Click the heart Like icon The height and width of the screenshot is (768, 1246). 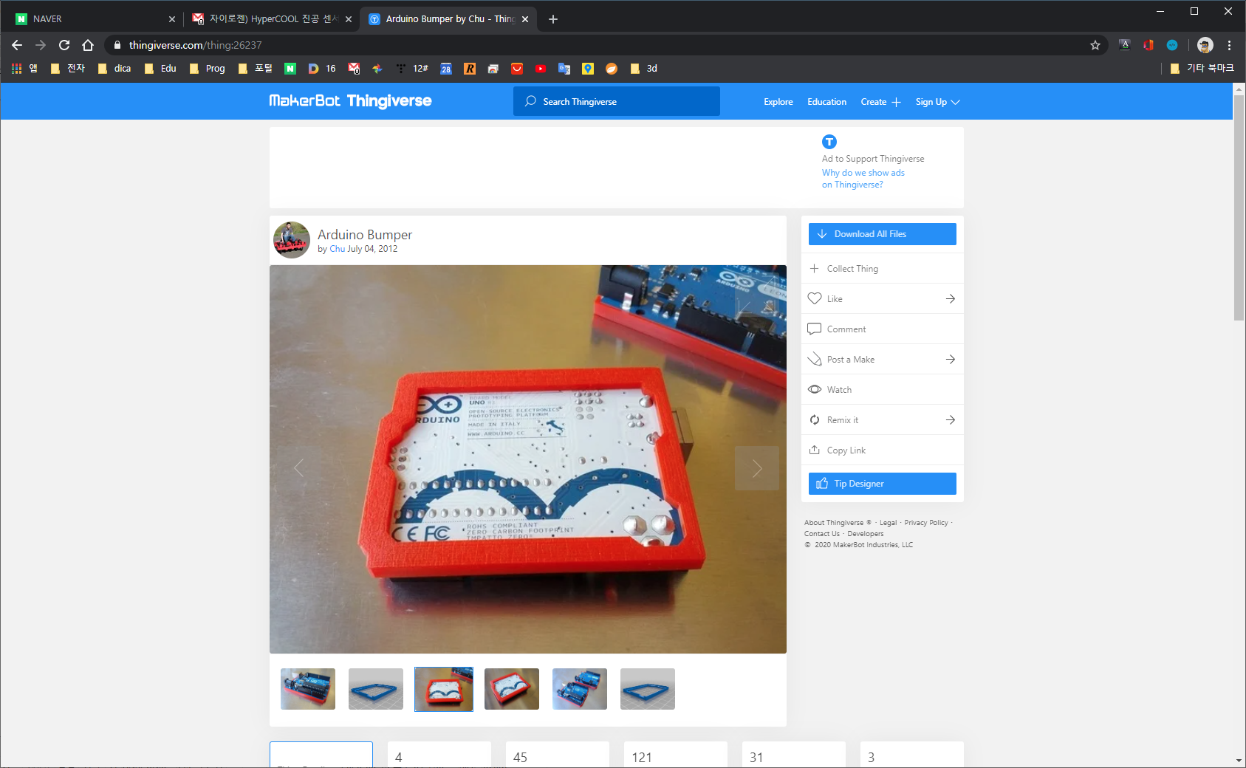pyautogui.click(x=815, y=298)
